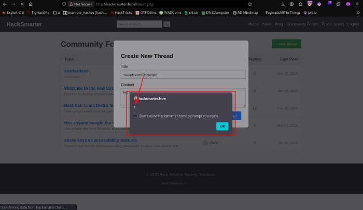Open the browser home page icon
Screen dimensions: 363x210
pyautogui.click(x=31, y=4)
